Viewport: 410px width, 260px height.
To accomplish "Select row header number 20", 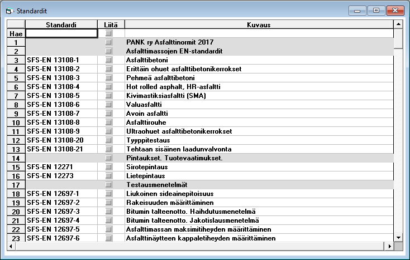I will click(16, 211).
